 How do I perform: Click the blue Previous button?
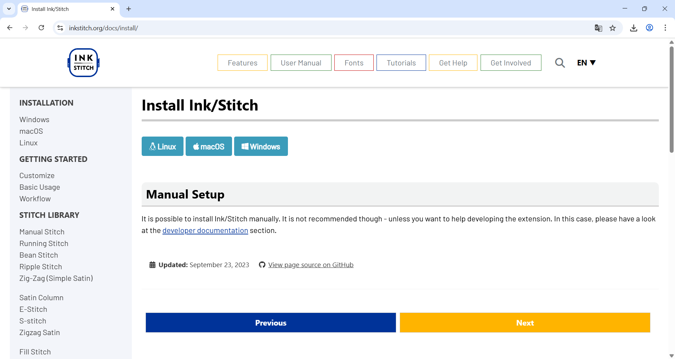(271, 322)
